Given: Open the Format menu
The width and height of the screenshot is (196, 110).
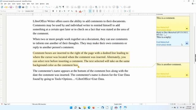Looking at the screenshot, I should (x=18, y=4).
